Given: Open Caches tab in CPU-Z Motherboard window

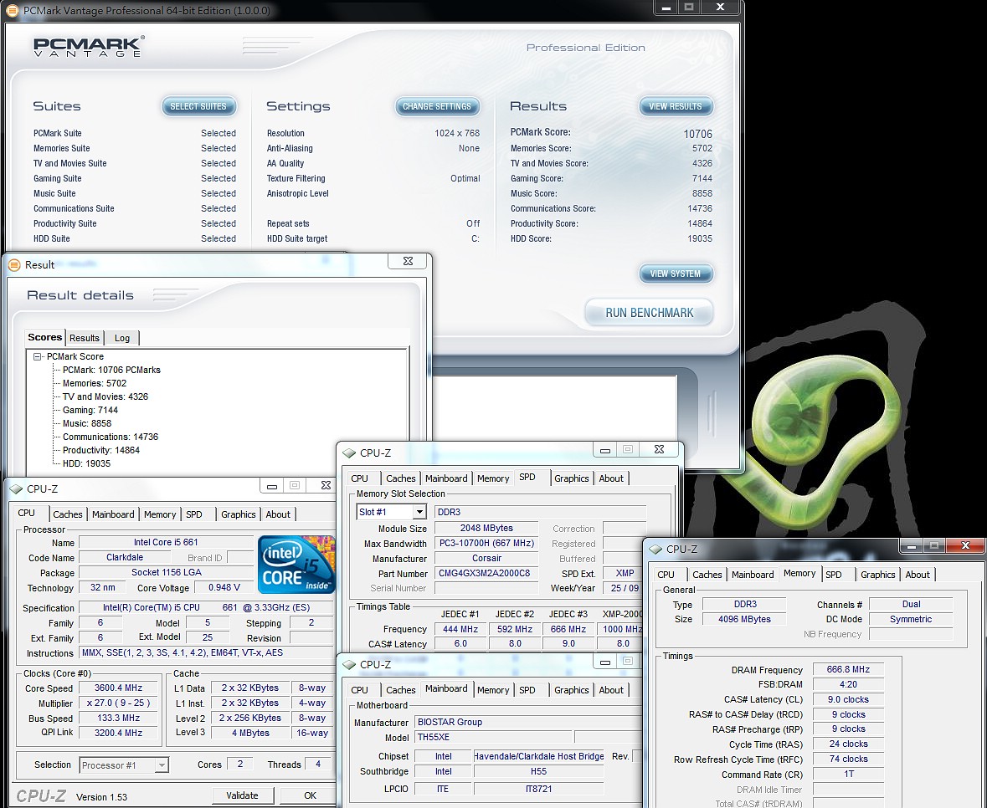Looking at the screenshot, I should (x=400, y=690).
